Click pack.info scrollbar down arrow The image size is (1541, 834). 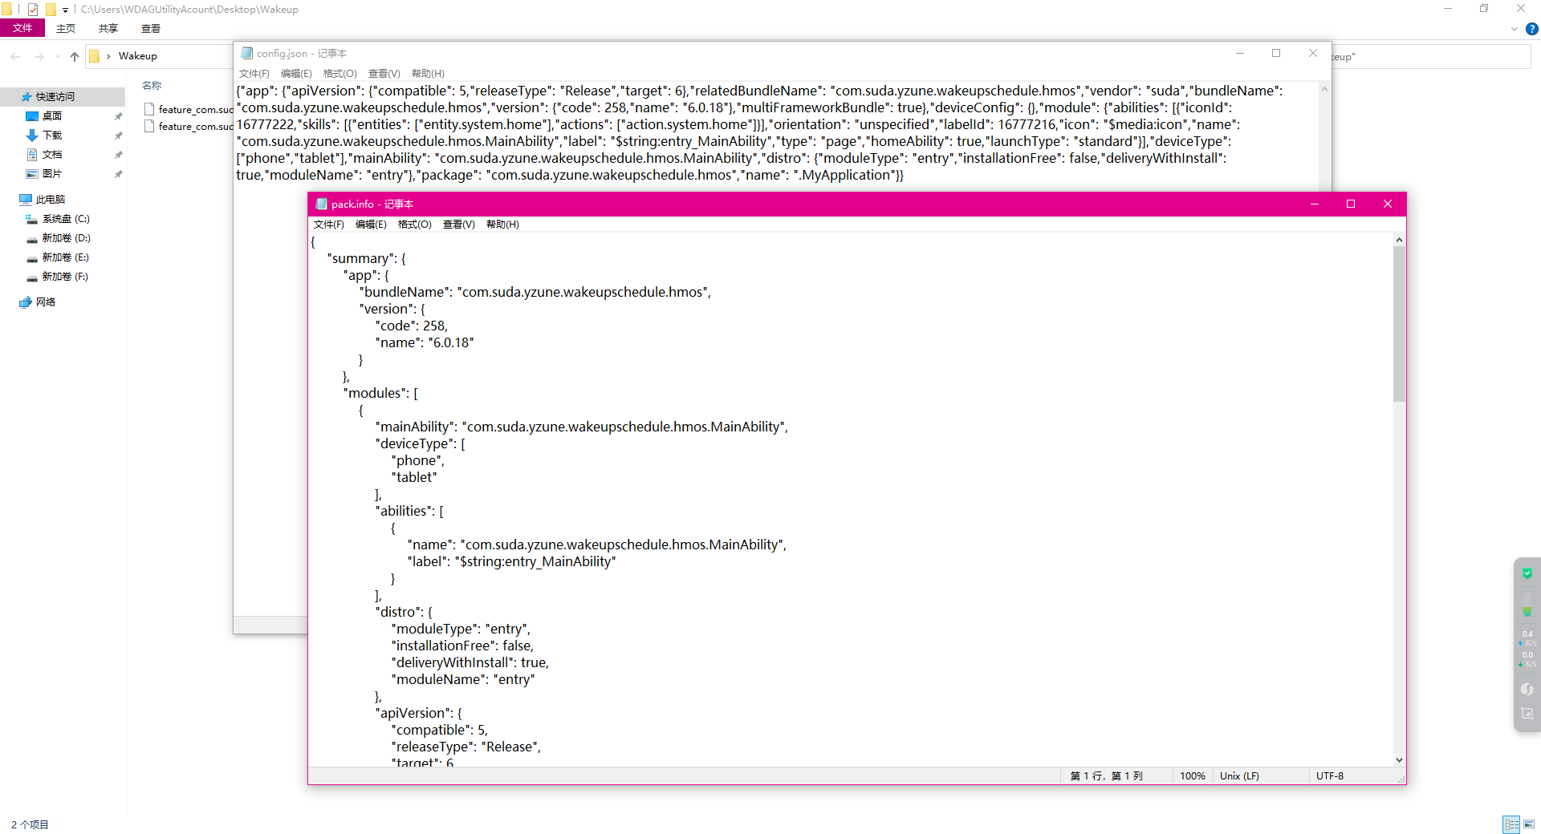[x=1399, y=760]
